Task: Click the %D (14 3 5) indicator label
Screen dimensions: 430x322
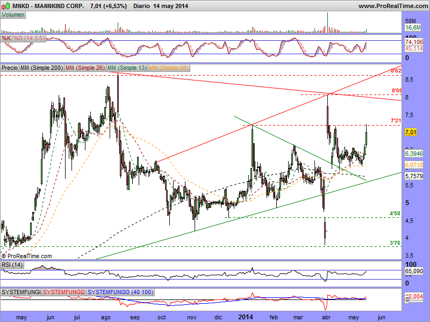Action: [29, 38]
